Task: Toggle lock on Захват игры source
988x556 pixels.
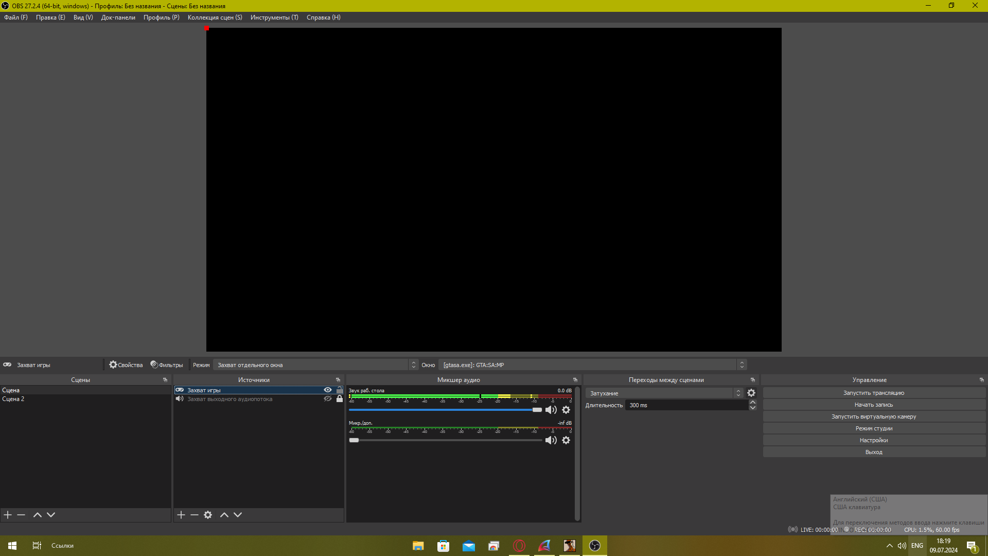Action: (340, 390)
